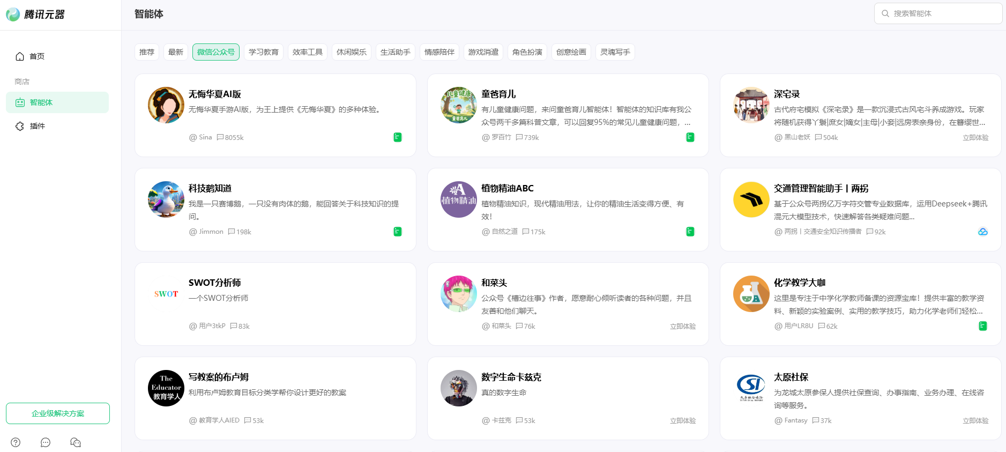The height and width of the screenshot is (452, 1006).
Task: Click the green document icon on 化学教学大咖
Action: coord(983,326)
